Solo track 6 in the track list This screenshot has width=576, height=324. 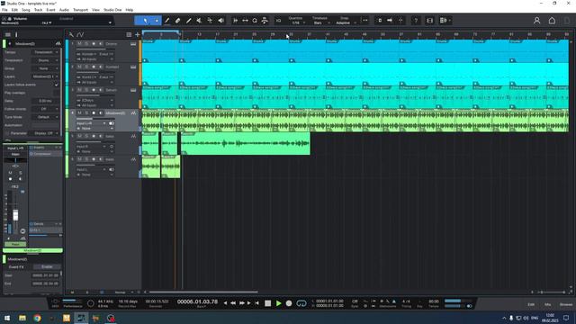click(x=86, y=159)
